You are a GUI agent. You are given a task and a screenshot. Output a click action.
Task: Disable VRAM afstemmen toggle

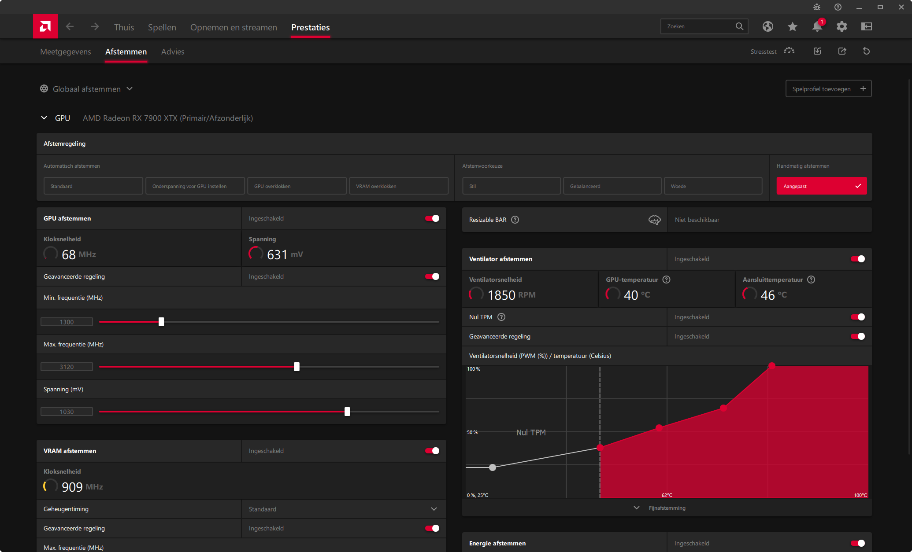(x=432, y=451)
